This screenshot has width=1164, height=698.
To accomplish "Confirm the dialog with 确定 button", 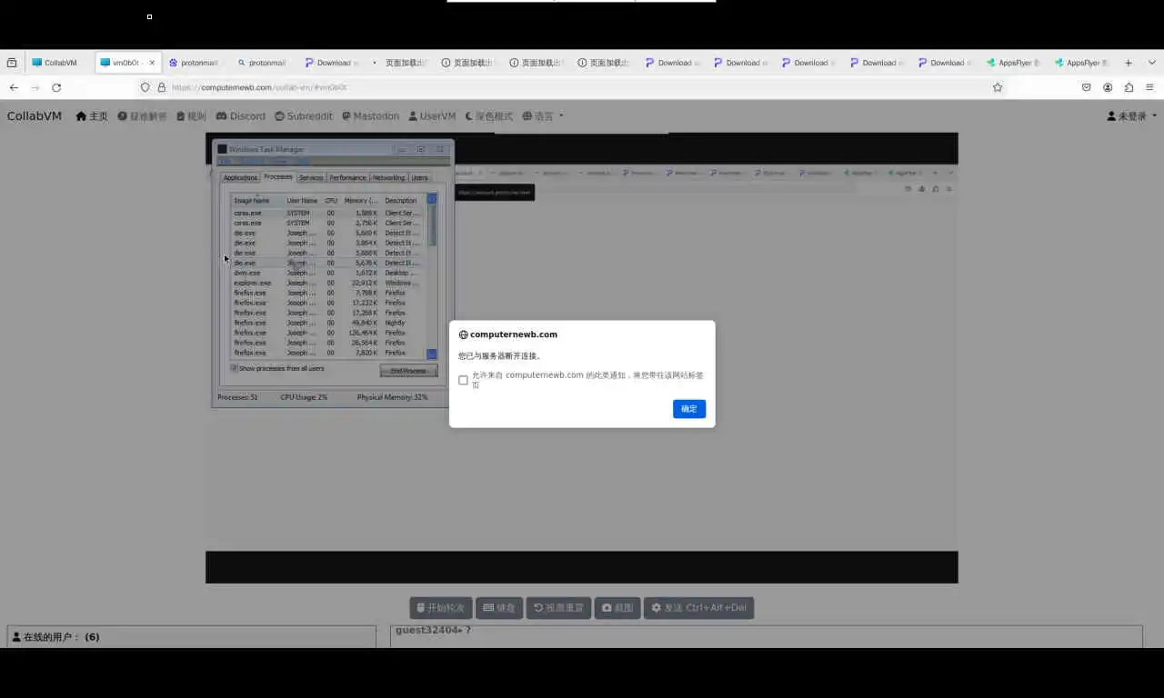I will tap(689, 409).
